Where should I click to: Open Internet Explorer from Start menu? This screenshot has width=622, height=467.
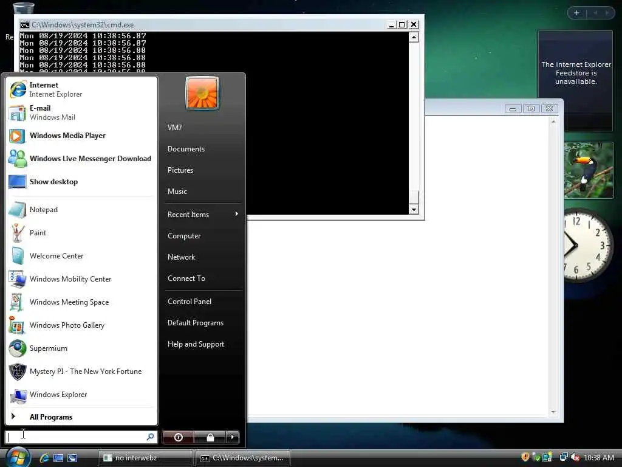81,89
